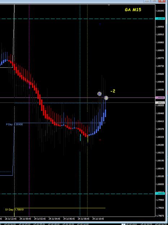Click the GA M15 chart title label
The image size is (168, 225).
tap(133, 10)
